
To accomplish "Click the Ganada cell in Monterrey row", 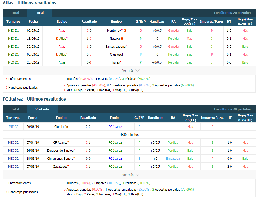I will [x=173, y=31].
